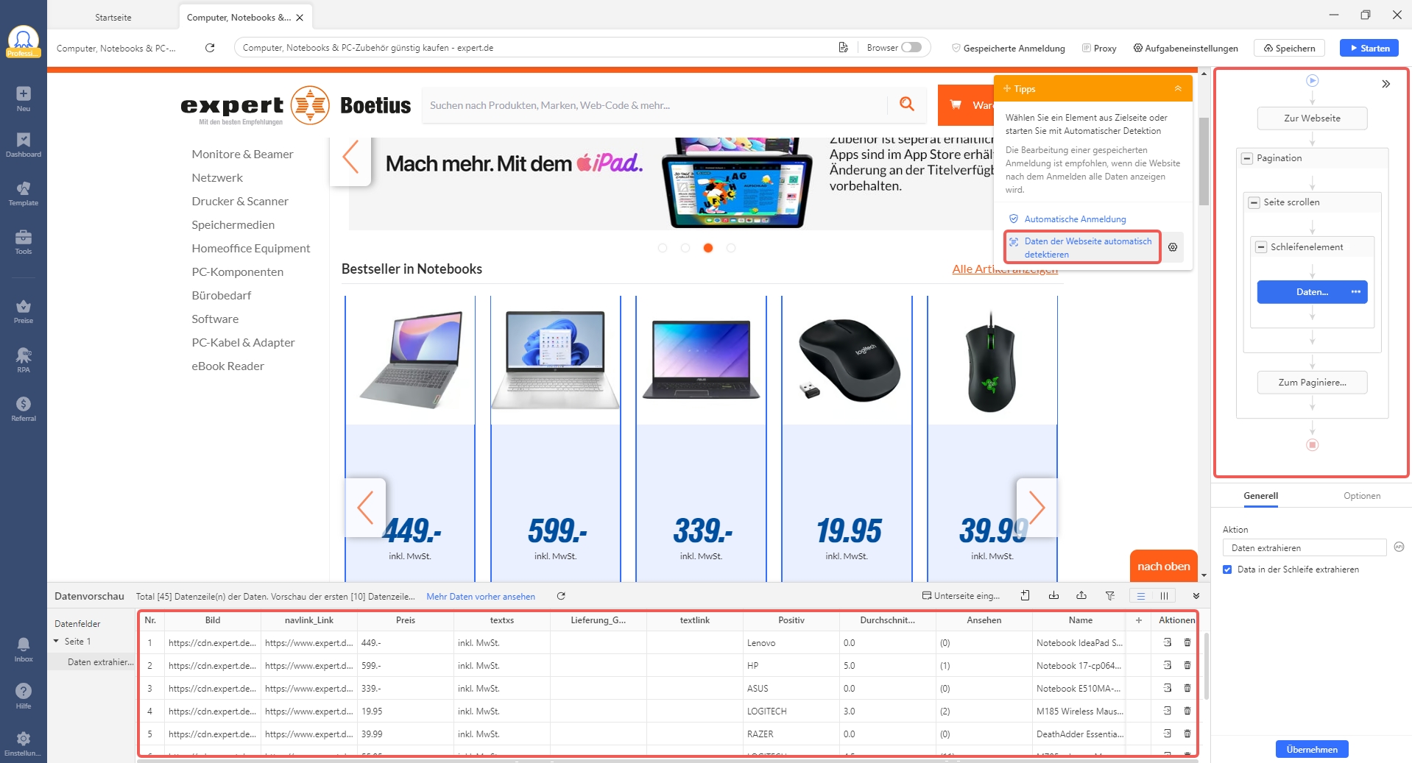Reload the page with the refresh icon
Viewport: 1412px width, 763px height.
[x=210, y=48]
